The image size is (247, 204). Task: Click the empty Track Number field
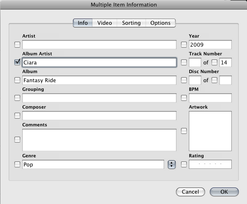click(x=195, y=62)
